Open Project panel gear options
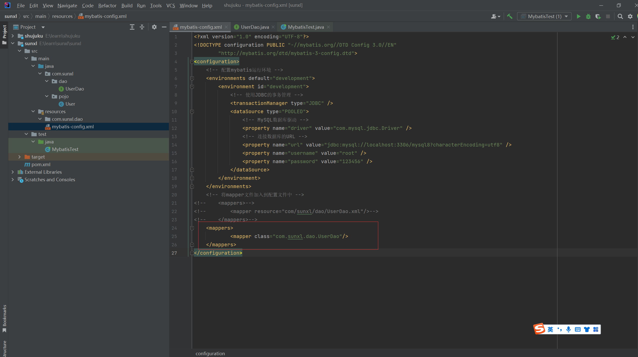Viewport: 638px width, 357px height. 154,27
